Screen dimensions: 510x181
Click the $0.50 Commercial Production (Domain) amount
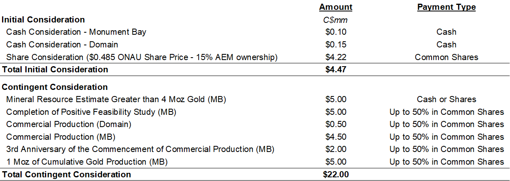tap(336, 124)
